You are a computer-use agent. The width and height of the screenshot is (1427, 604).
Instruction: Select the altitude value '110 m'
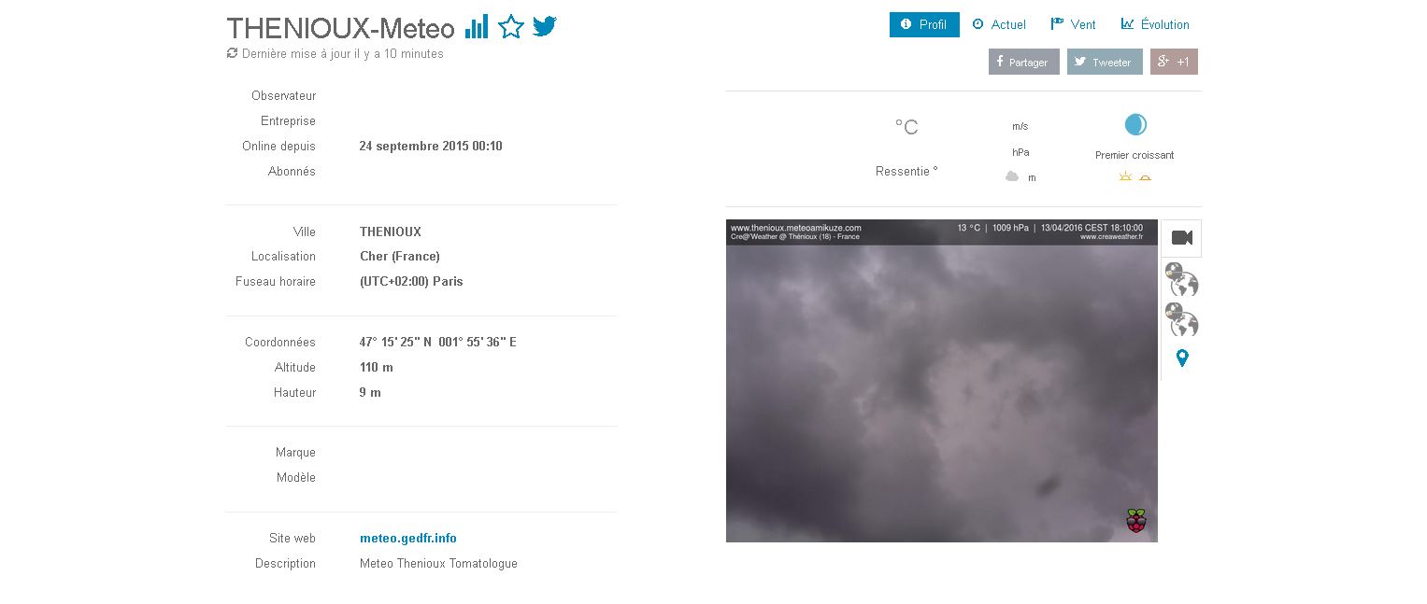tap(377, 367)
